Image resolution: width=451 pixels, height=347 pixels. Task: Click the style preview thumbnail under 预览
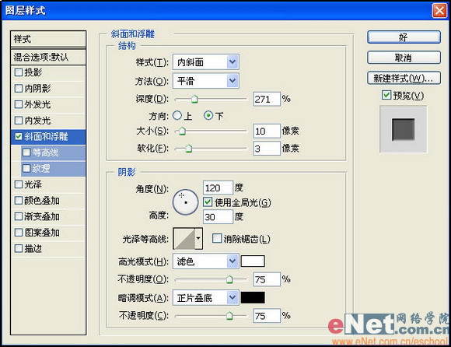click(x=404, y=129)
